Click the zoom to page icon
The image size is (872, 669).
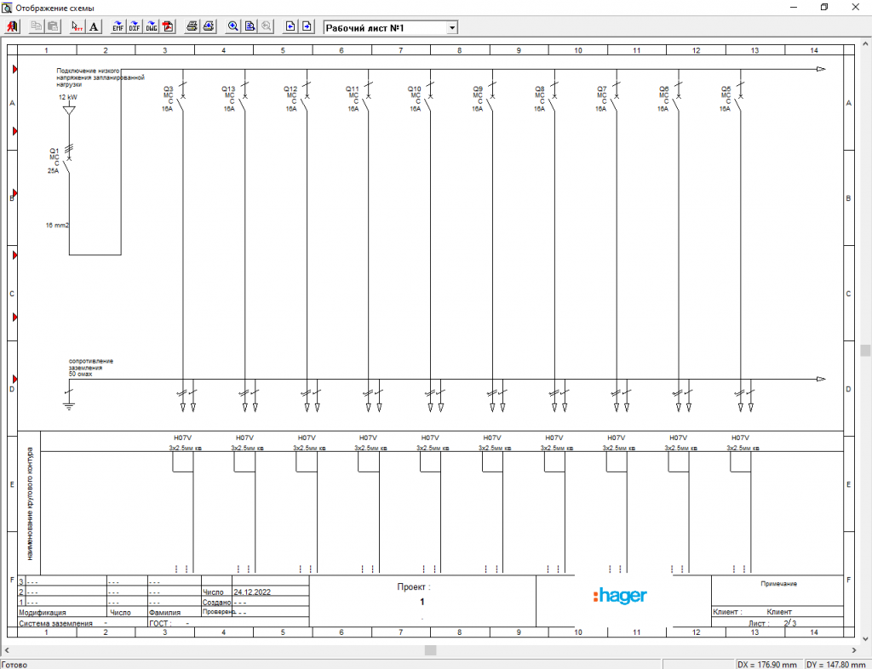click(250, 27)
